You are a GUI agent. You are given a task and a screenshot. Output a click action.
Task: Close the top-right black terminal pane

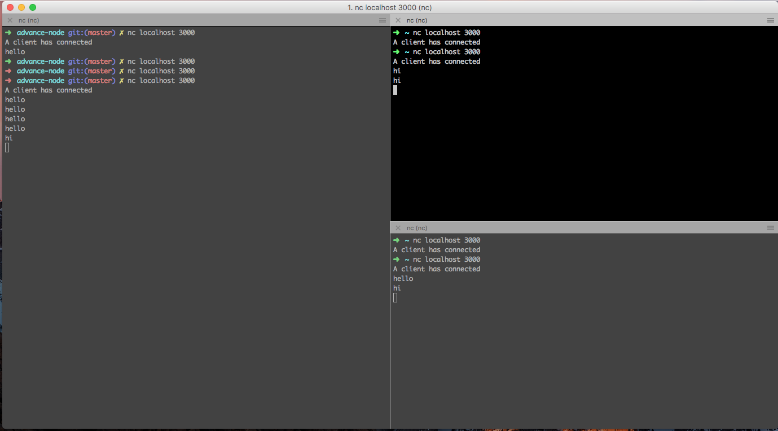coord(398,20)
